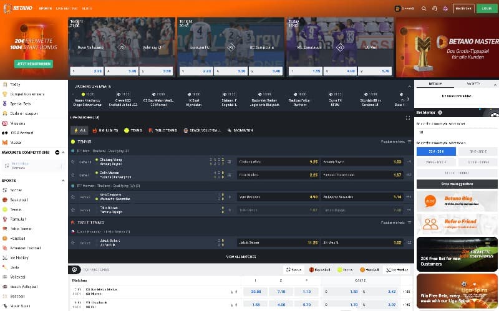Filter Top Matches by Handball
499x311 pixels.
tap(369, 270)
